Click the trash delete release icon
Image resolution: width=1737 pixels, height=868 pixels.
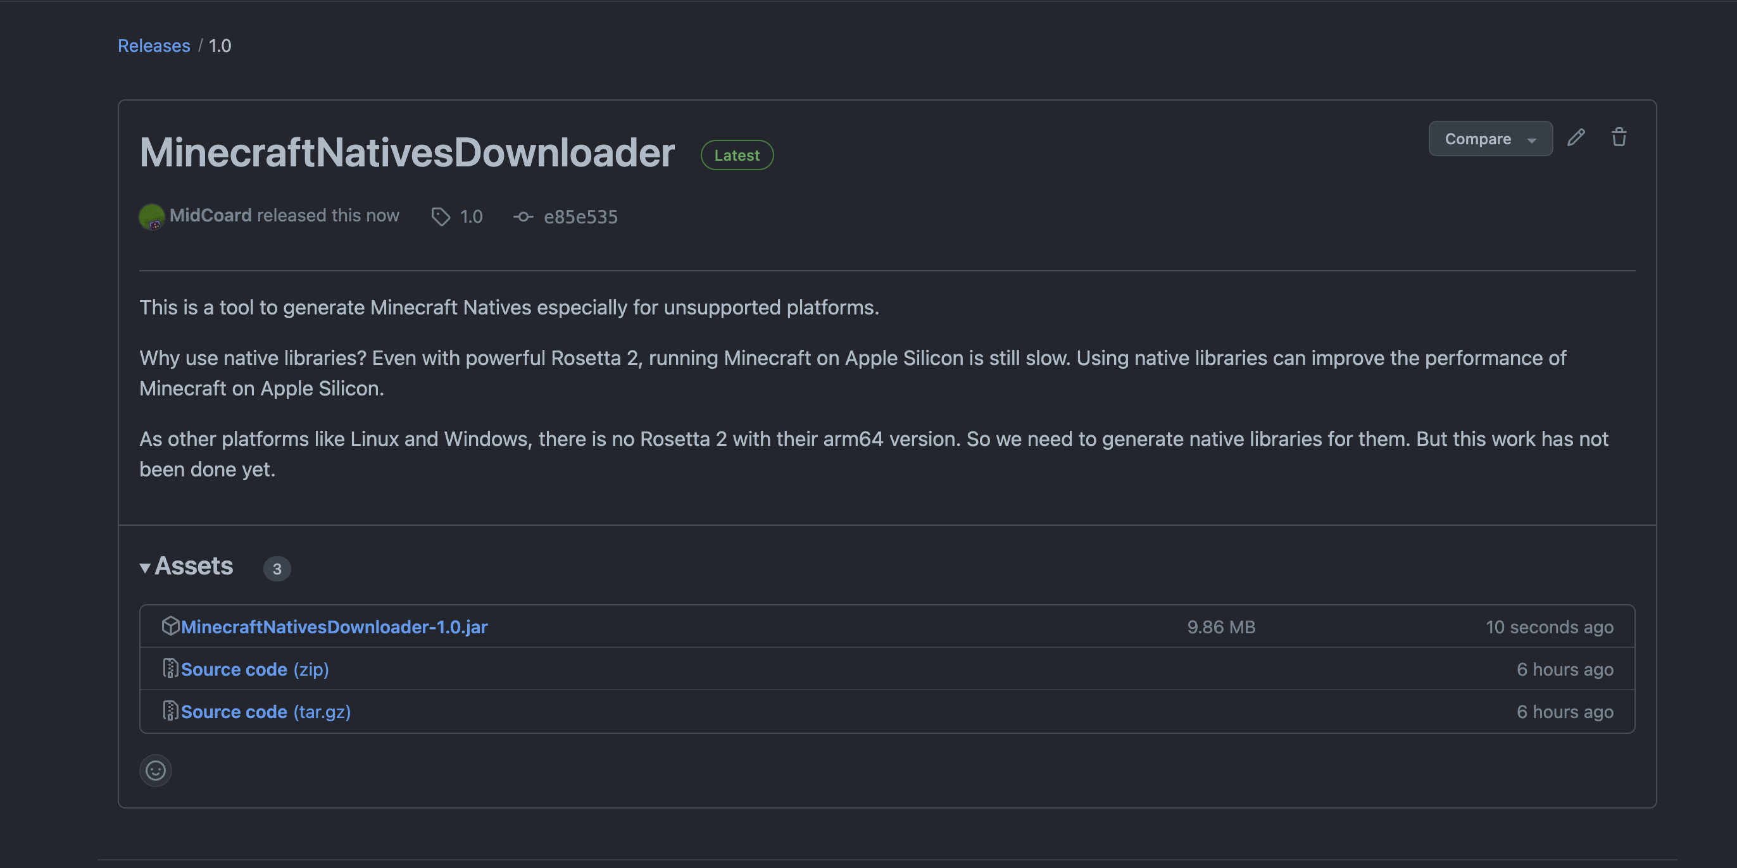[1619, 137]
